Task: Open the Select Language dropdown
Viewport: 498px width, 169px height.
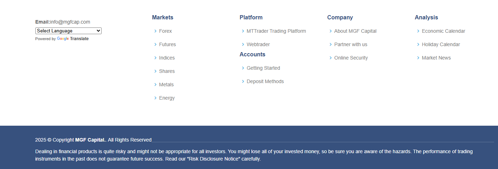Action: point(68,31)
